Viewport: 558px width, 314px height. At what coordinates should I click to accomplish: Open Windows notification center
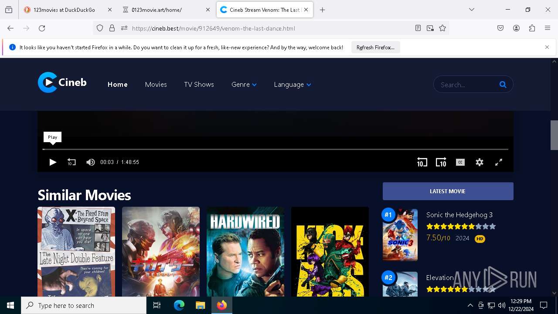pos(544,305)
